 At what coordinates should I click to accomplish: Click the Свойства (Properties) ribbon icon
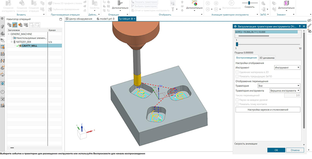94,3
